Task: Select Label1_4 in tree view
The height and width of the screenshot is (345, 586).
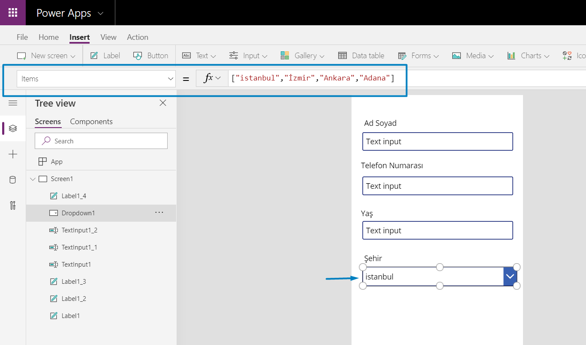Action: tap(74, 196)
